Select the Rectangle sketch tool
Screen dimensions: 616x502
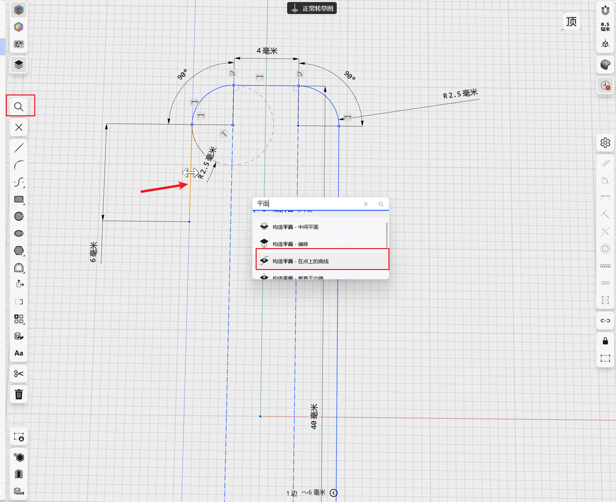19,199
